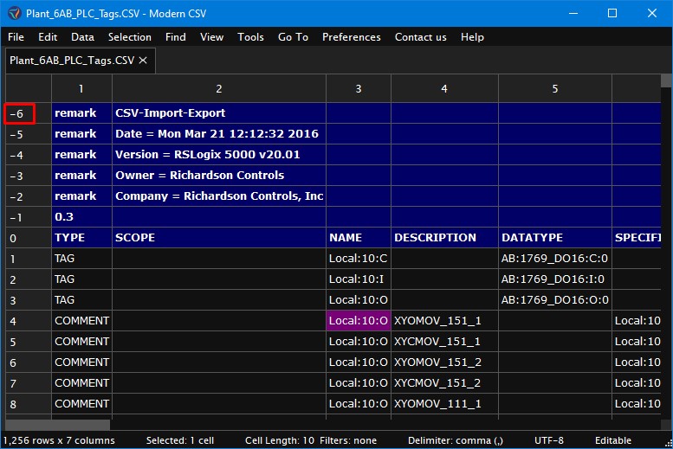Select row header -5
Screen dimensions: 673x449
(x=29, y=134)
